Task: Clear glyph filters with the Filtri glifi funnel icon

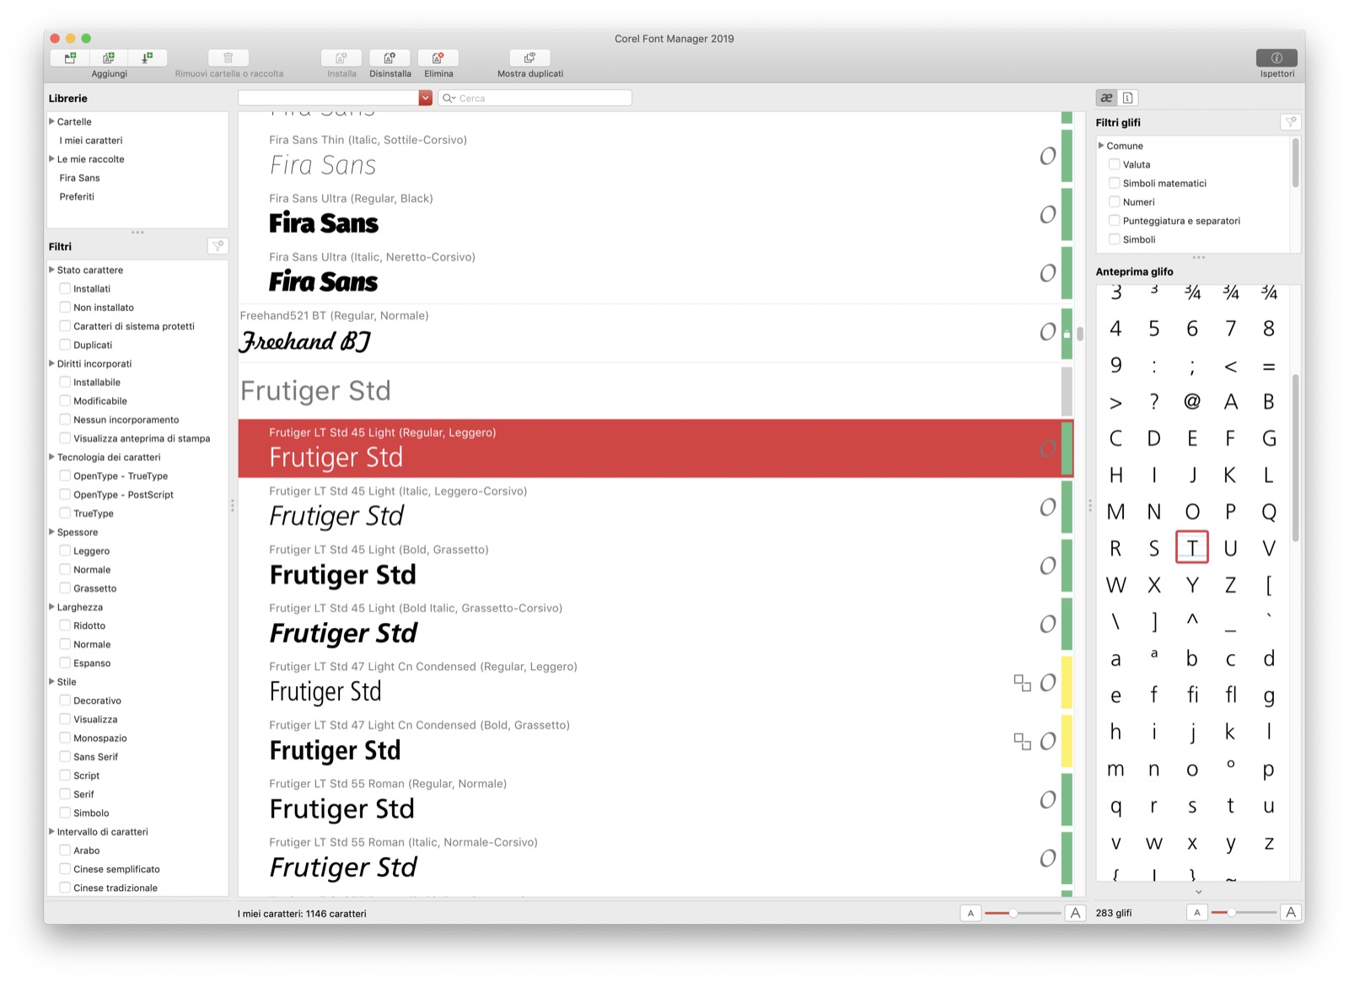Action: 1290,122
